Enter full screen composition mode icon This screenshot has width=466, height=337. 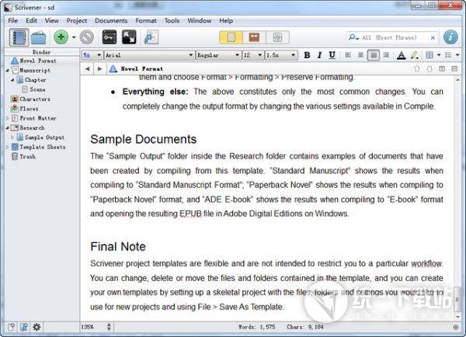point(129,37)
